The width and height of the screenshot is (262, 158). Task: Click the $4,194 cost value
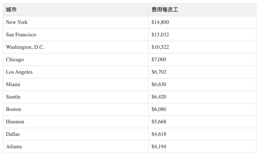click(x=159, y=147)
